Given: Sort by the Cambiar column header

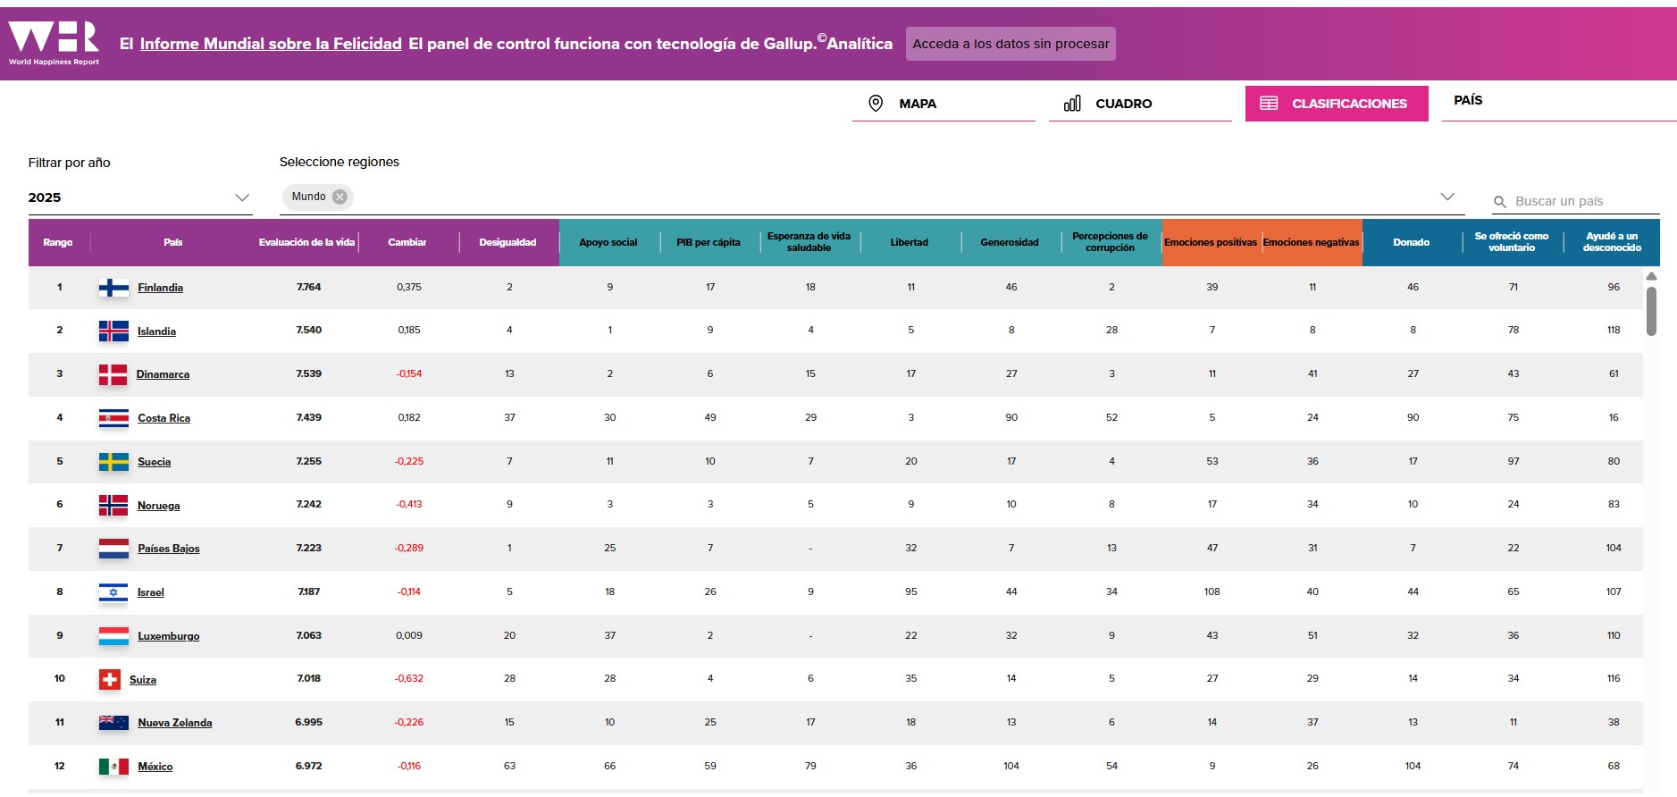Looking at the screenshot, I should [407, 243].
